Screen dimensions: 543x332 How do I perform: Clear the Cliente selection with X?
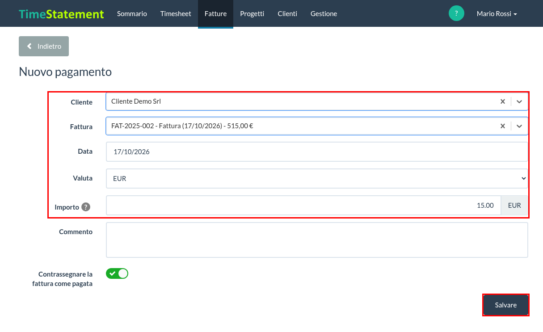[503, 101]
